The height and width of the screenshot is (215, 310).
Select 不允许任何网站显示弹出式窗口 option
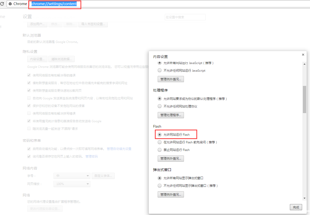click(x=160, y=186)
